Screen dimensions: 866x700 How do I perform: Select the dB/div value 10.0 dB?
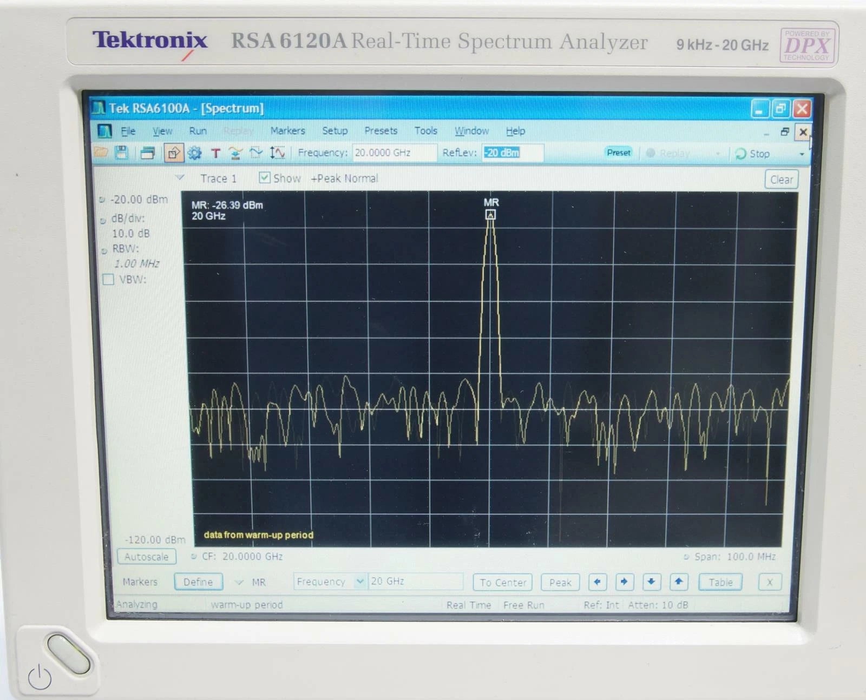(x=130, y=233)
